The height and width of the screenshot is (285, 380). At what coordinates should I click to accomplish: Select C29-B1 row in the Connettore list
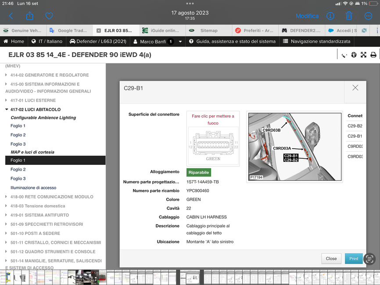click(355, 136)
